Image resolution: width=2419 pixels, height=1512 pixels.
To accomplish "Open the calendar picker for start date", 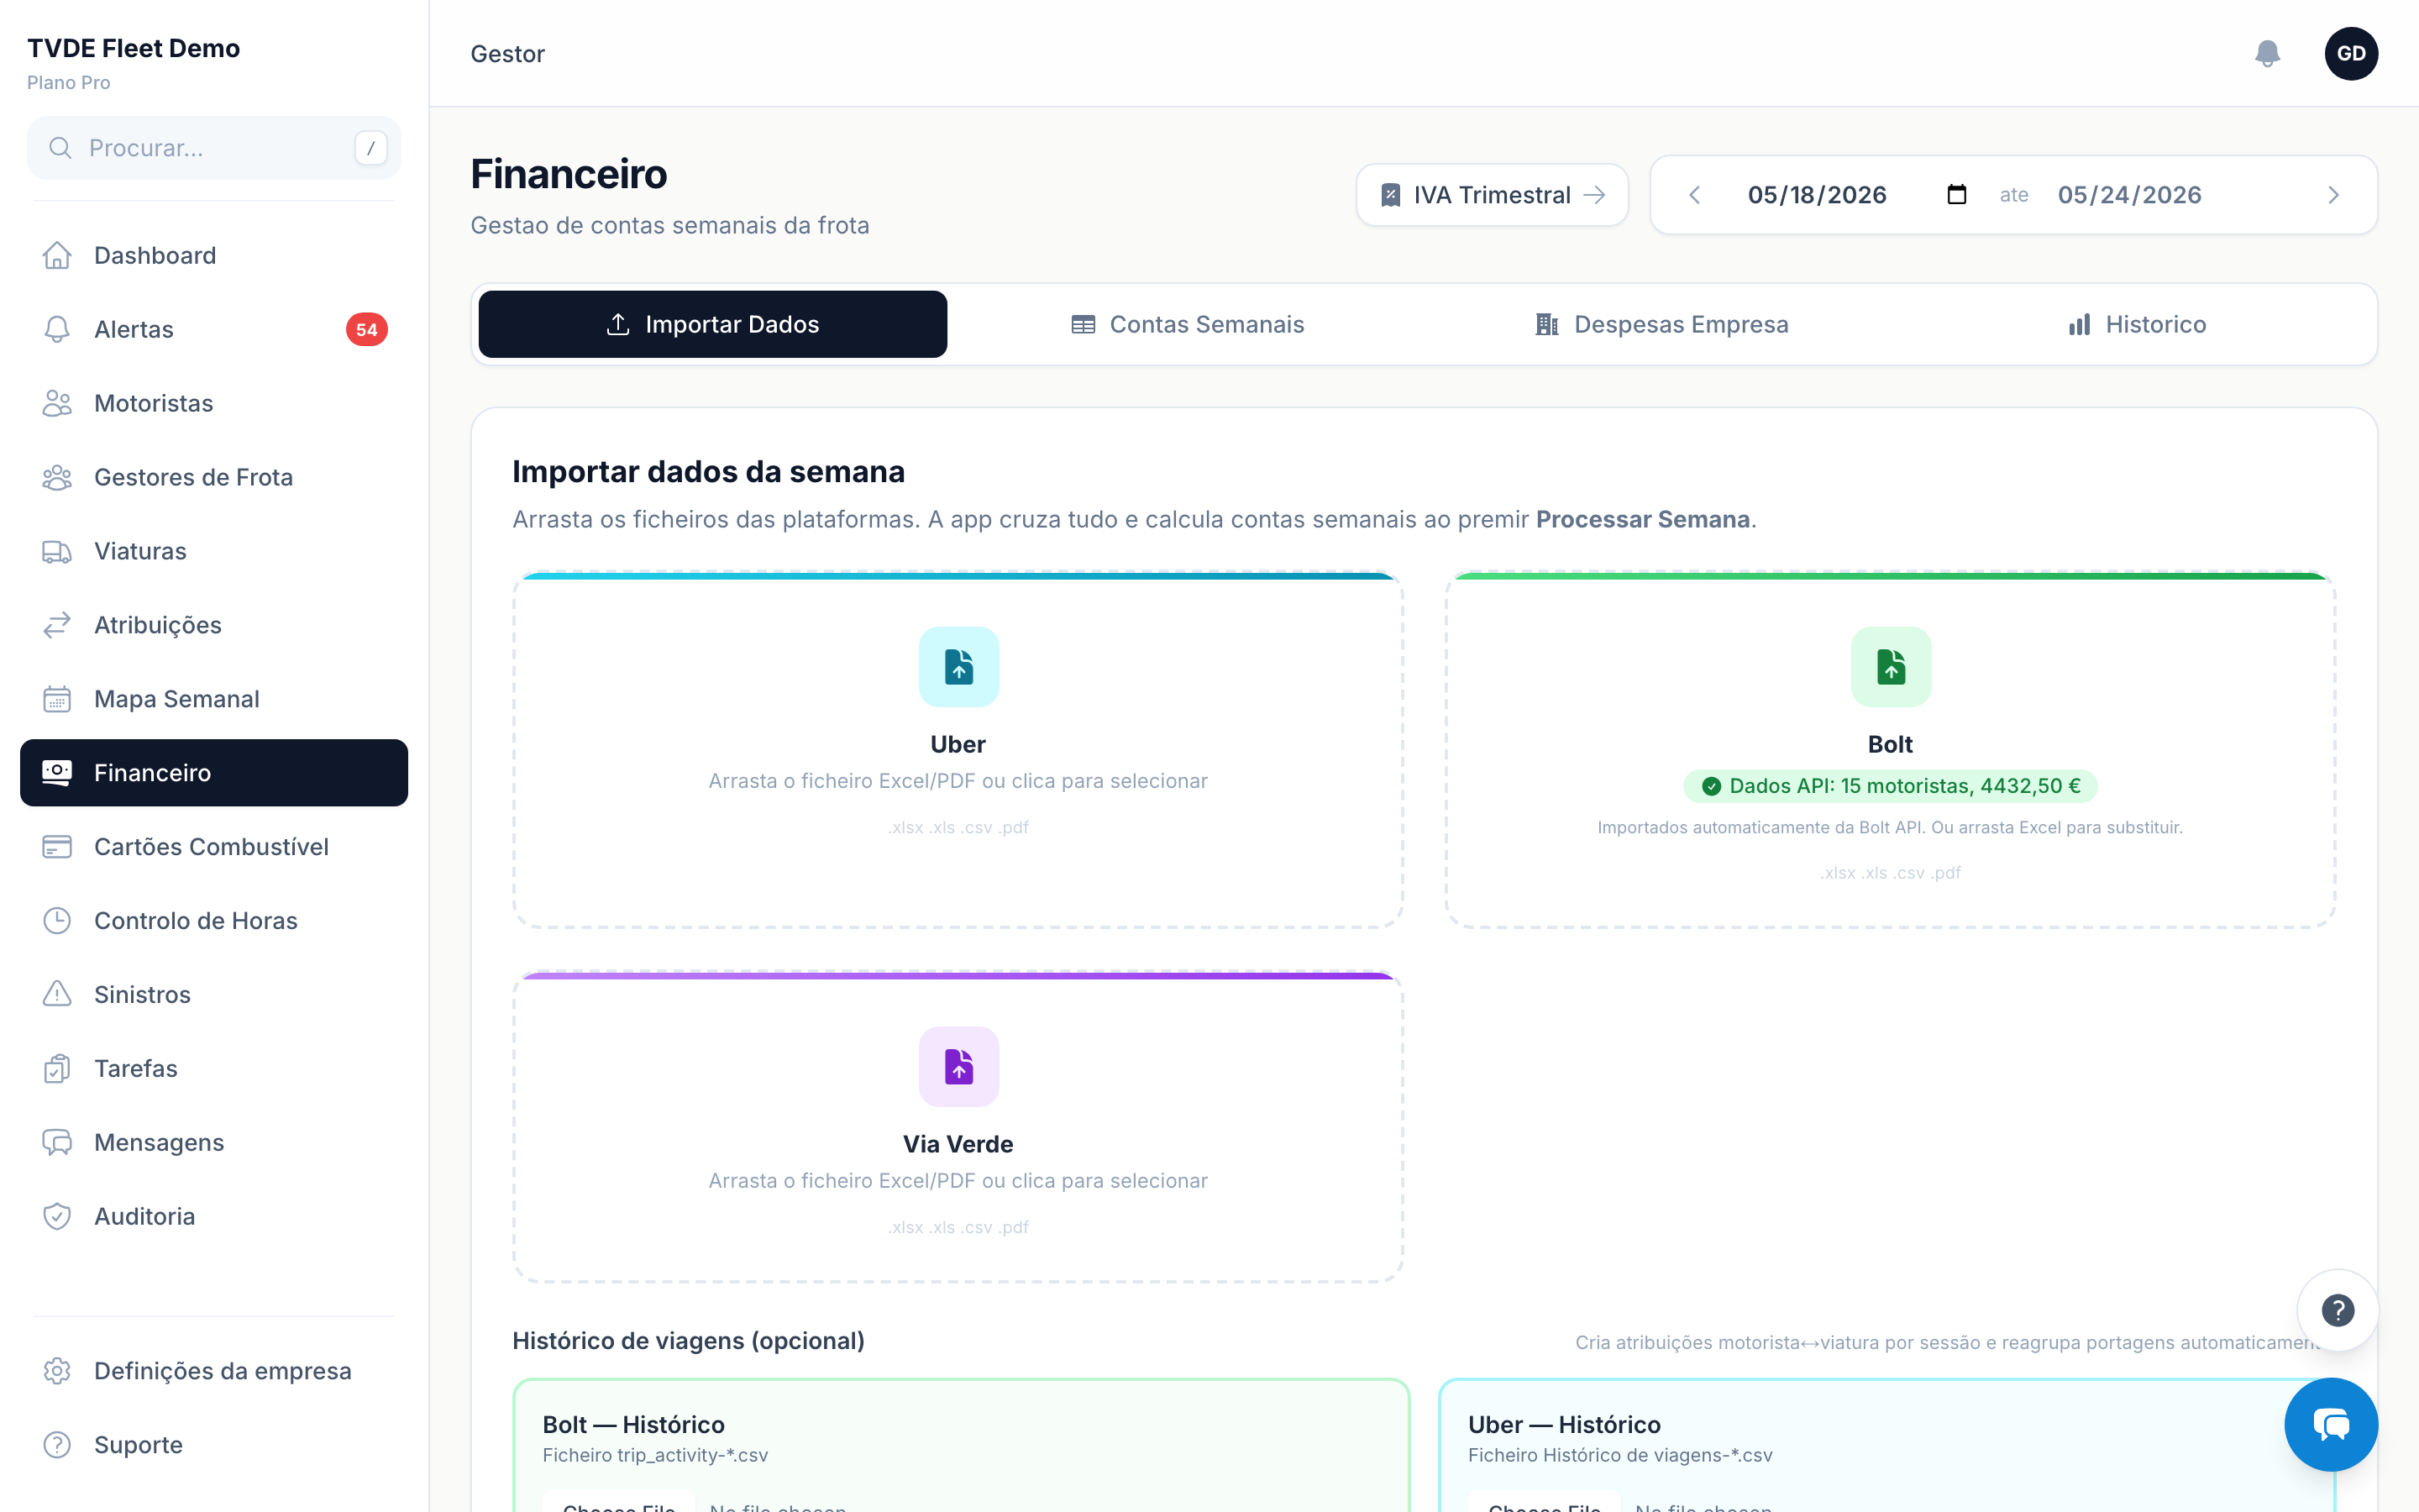I will [x=1956, y=194].
